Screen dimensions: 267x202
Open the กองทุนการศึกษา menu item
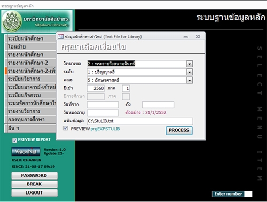click(31, 119)
